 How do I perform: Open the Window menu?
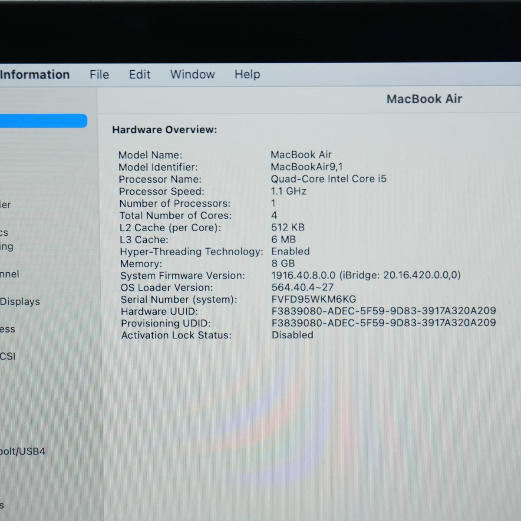pyautogui.click(x=192, y=74)
